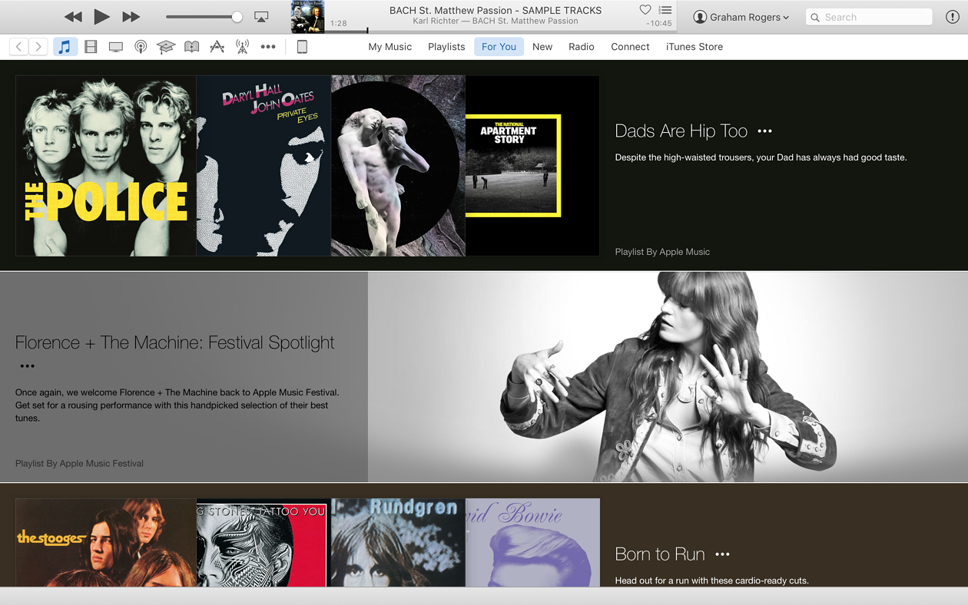Viewport: 968px width, 605px height.
Task: Open options ellipsis for Dads Are Hip Too
Action: click(764, 131)
